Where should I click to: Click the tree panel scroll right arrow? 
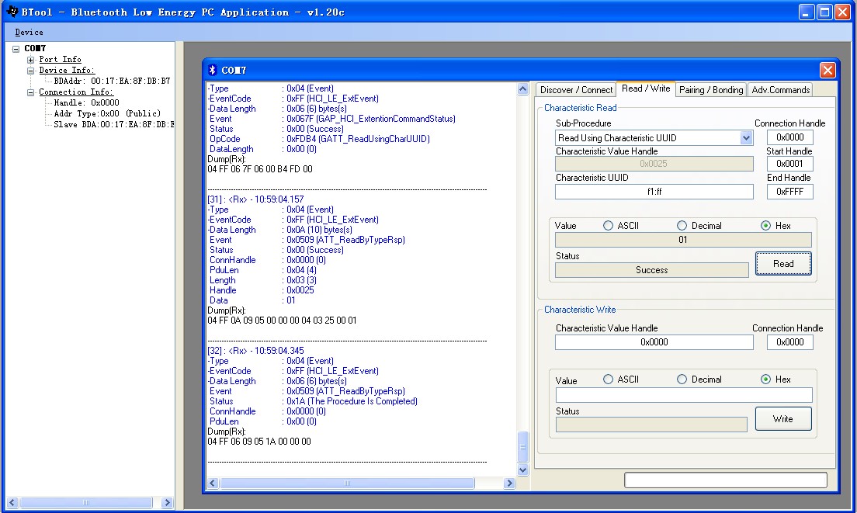tap(167, 502)
